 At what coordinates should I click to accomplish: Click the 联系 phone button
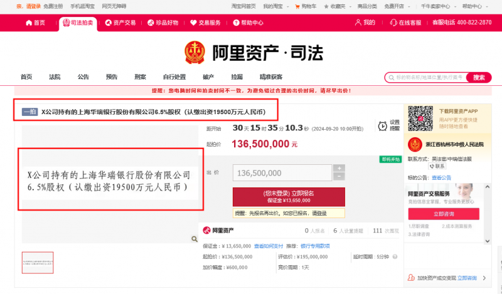point(437,166)
